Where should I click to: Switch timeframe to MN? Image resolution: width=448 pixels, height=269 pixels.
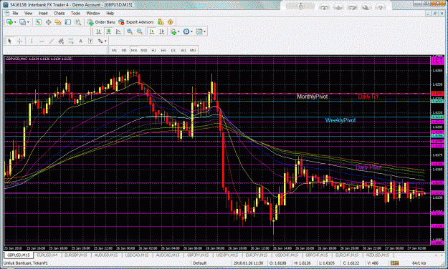coord(193,50)
